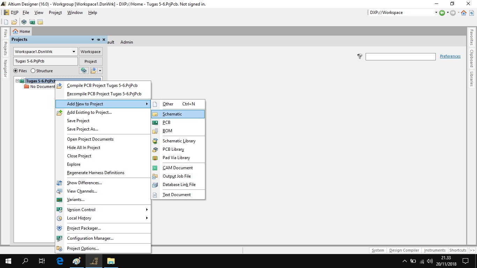Open Clipboard side panel tab
Viewport: 477px width, 268px height.
coord(471,58)
